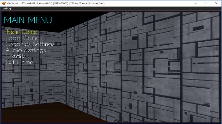Minimize the Vita3K window

pyautogui.click(x=196, y=3)
